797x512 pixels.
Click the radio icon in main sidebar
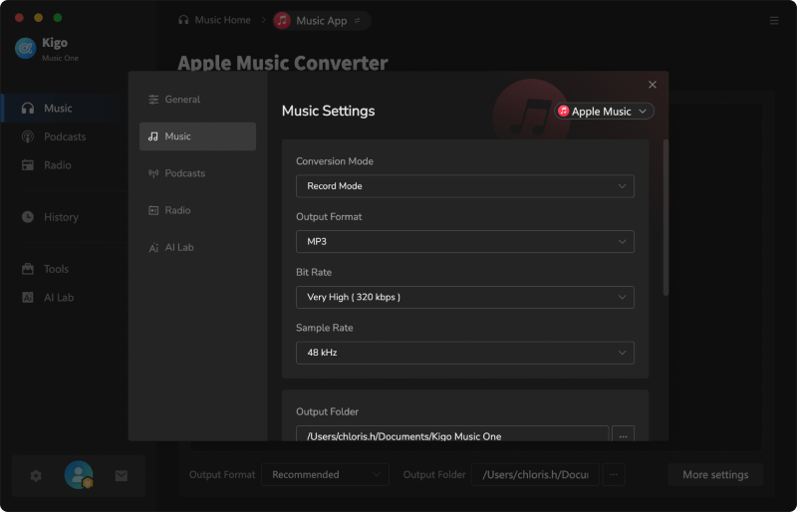point(28,164)
